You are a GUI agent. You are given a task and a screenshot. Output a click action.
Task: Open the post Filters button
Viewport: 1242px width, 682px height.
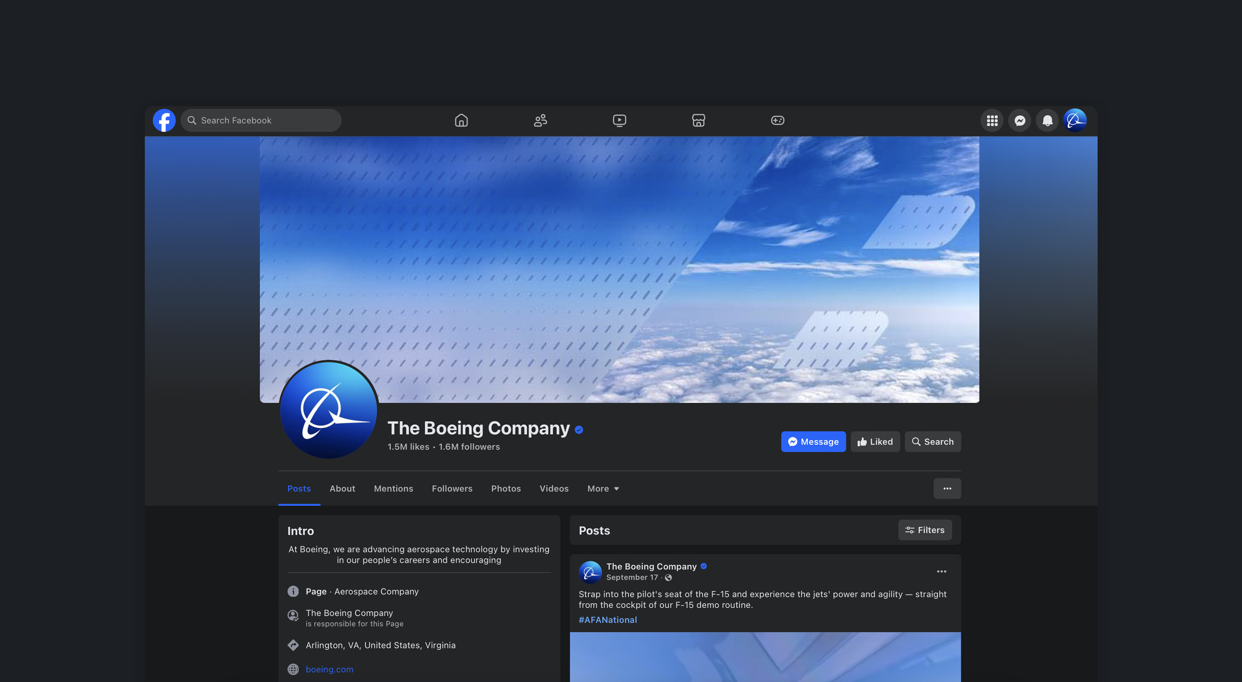coord(925,530)
